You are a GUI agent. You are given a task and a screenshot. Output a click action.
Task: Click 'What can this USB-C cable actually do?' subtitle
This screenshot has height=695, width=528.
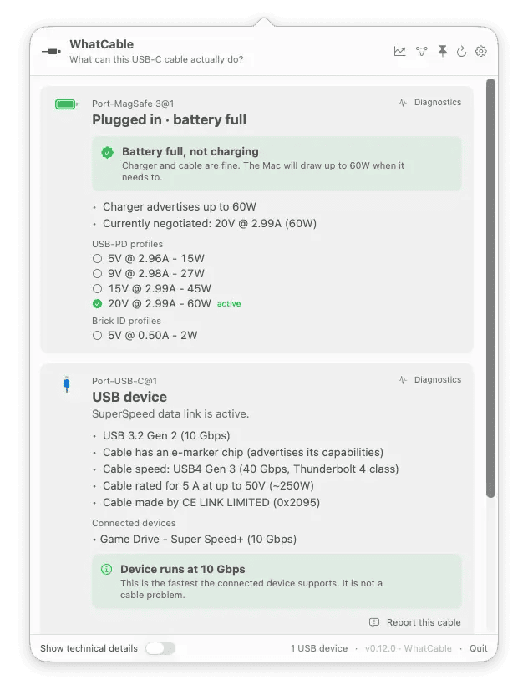pos(156,59)
